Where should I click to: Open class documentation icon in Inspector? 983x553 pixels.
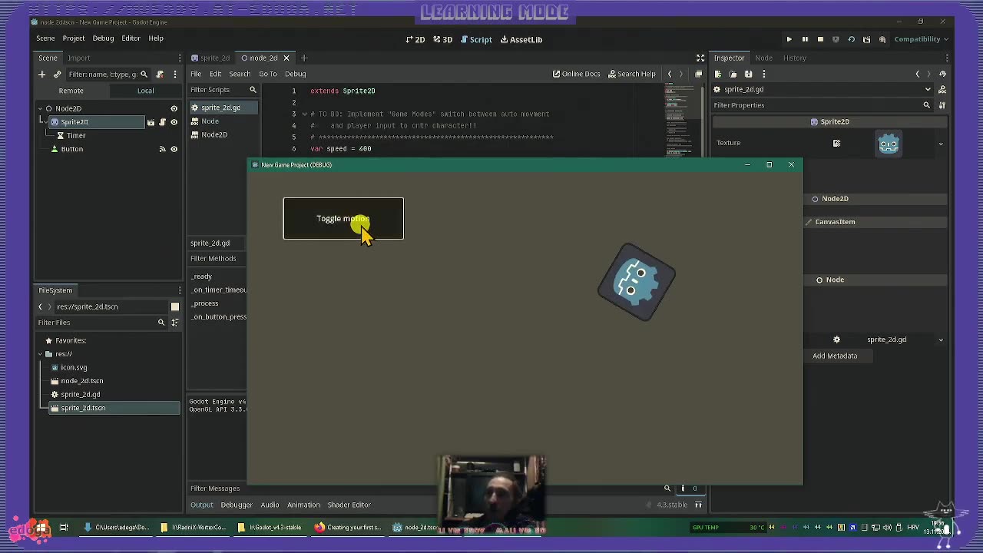pos(942,89)
